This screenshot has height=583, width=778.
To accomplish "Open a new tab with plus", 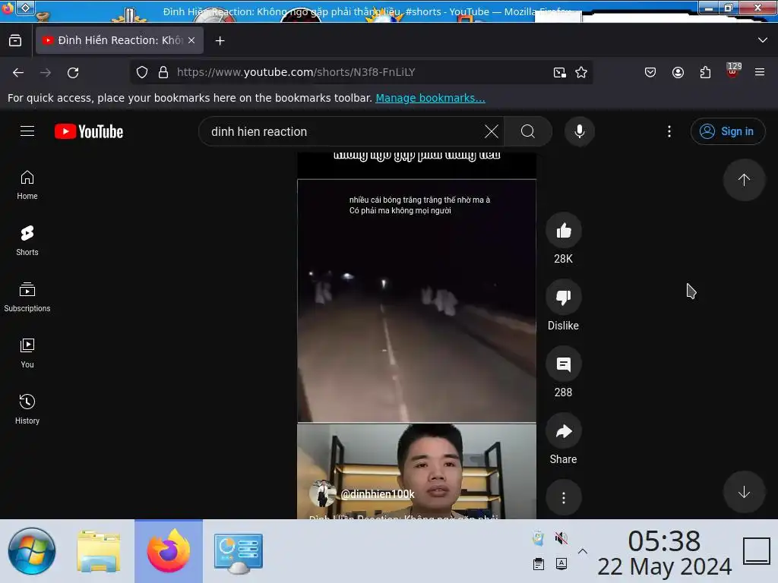I will coord(220,41).
